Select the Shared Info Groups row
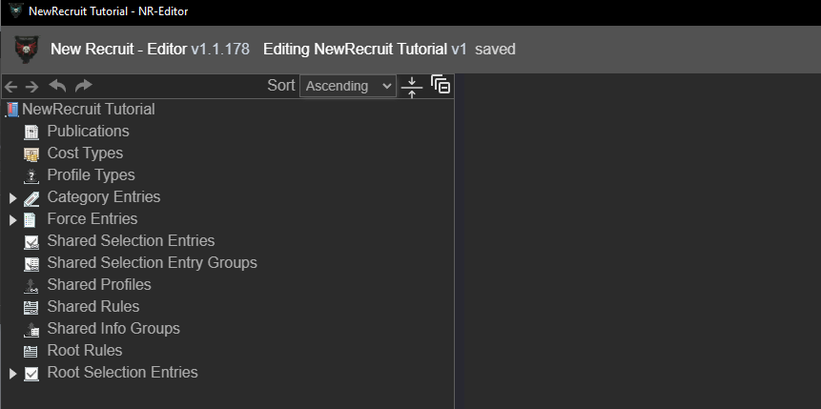 [x=113, y=329]
